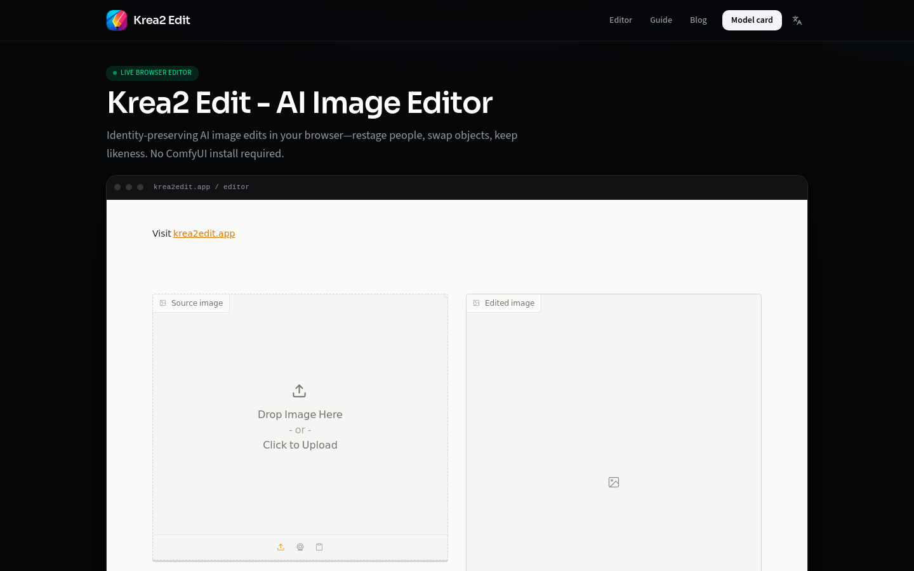Screen dimensions: 914x571
Task: Open the Blog nav item
Action: coord(698,20)
